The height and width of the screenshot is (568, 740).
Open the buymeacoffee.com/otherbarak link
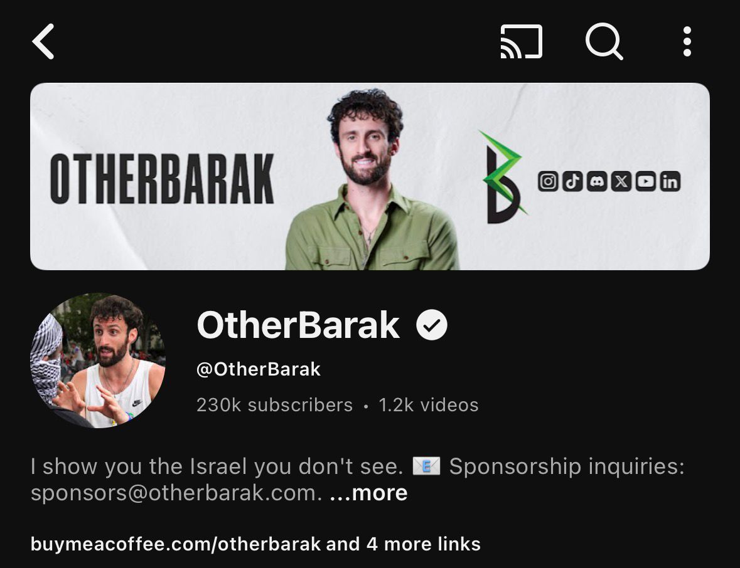[x=176, y=544]
